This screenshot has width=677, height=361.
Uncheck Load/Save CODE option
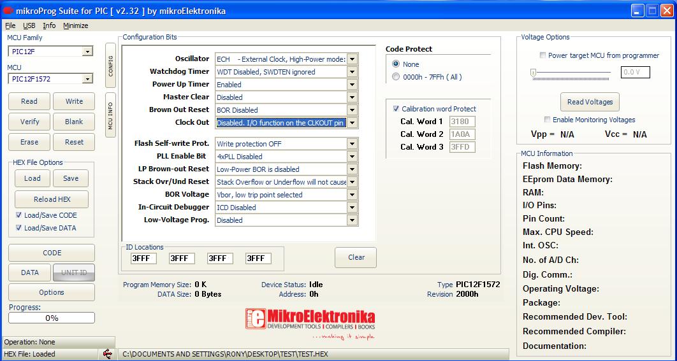tap(18, 215)
